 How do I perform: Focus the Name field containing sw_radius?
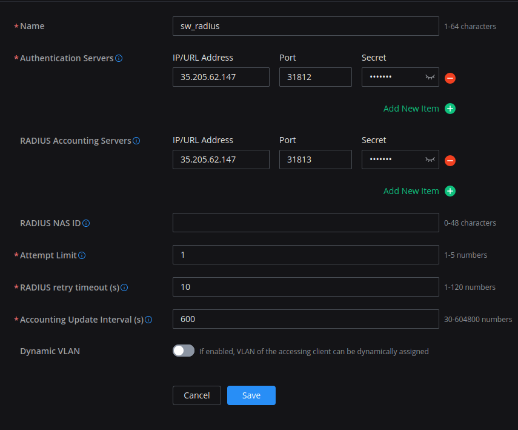point(305,26)
